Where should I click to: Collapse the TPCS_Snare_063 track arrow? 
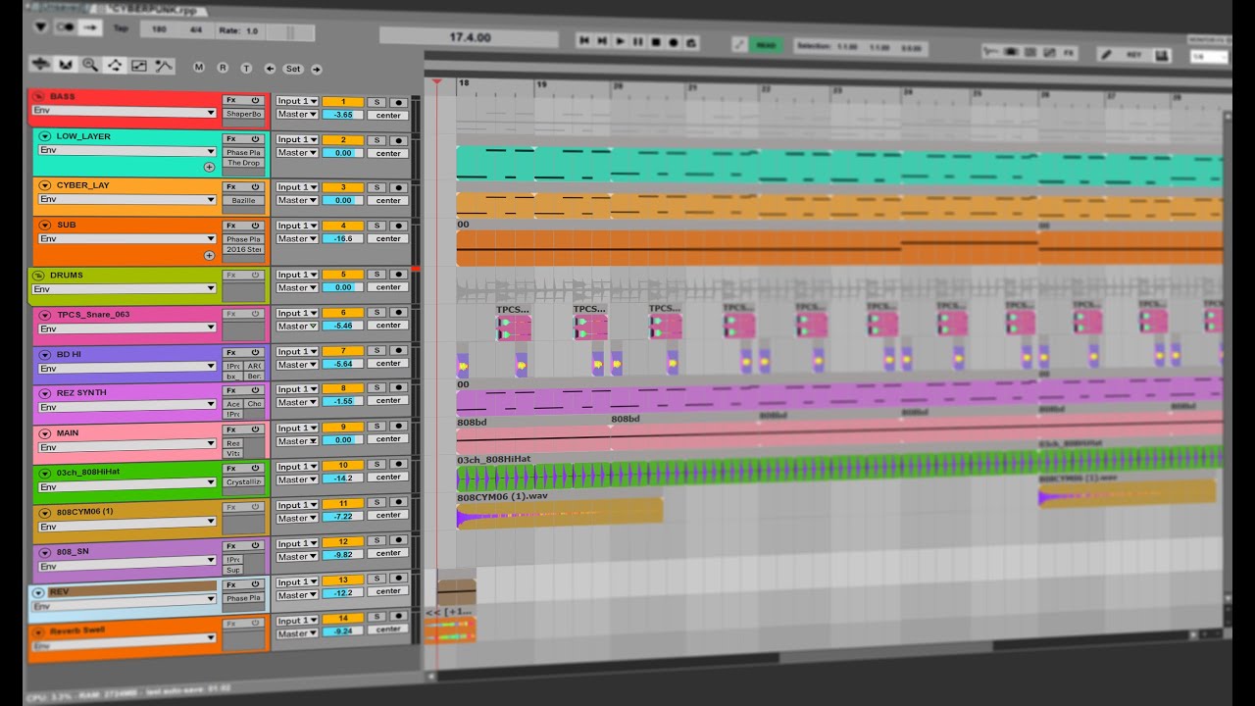point(45,315)
